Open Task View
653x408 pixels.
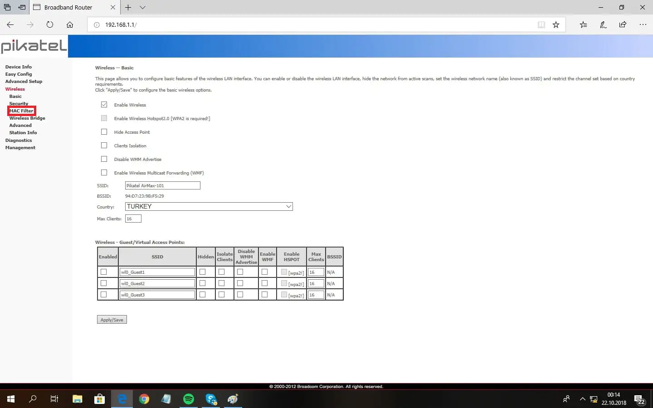point(54,399)
